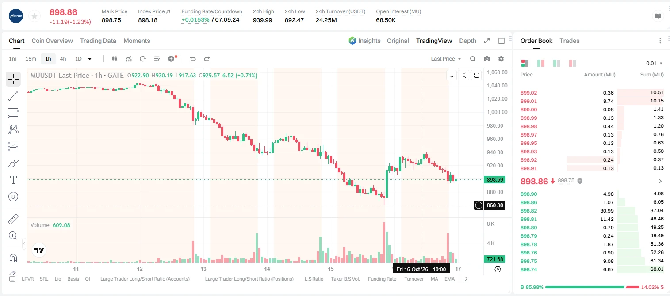Activate the brush drawing tool
This screenshot has width=670, height=296.
pos(13,163)
